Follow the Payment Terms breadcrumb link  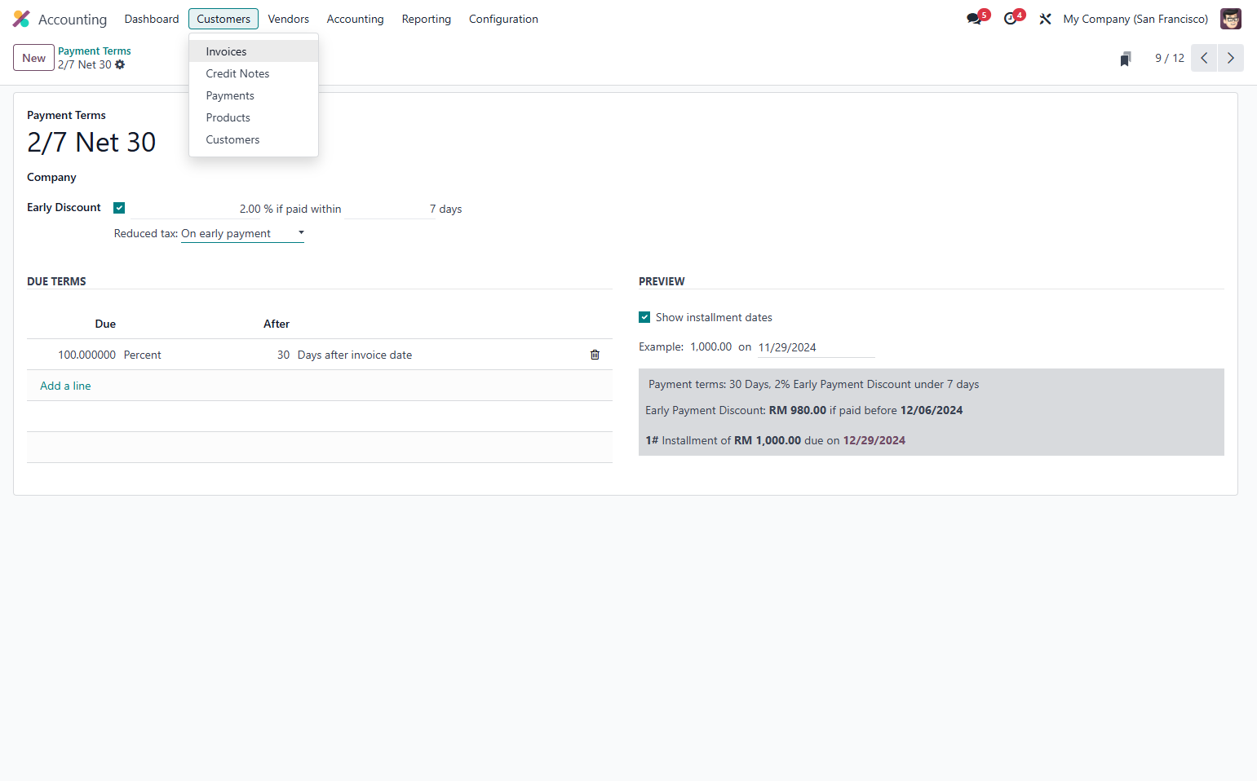94,51
